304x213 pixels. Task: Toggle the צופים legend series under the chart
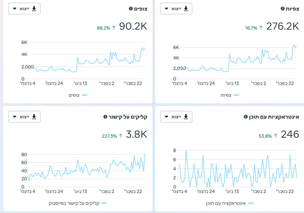tap(78, 95)
